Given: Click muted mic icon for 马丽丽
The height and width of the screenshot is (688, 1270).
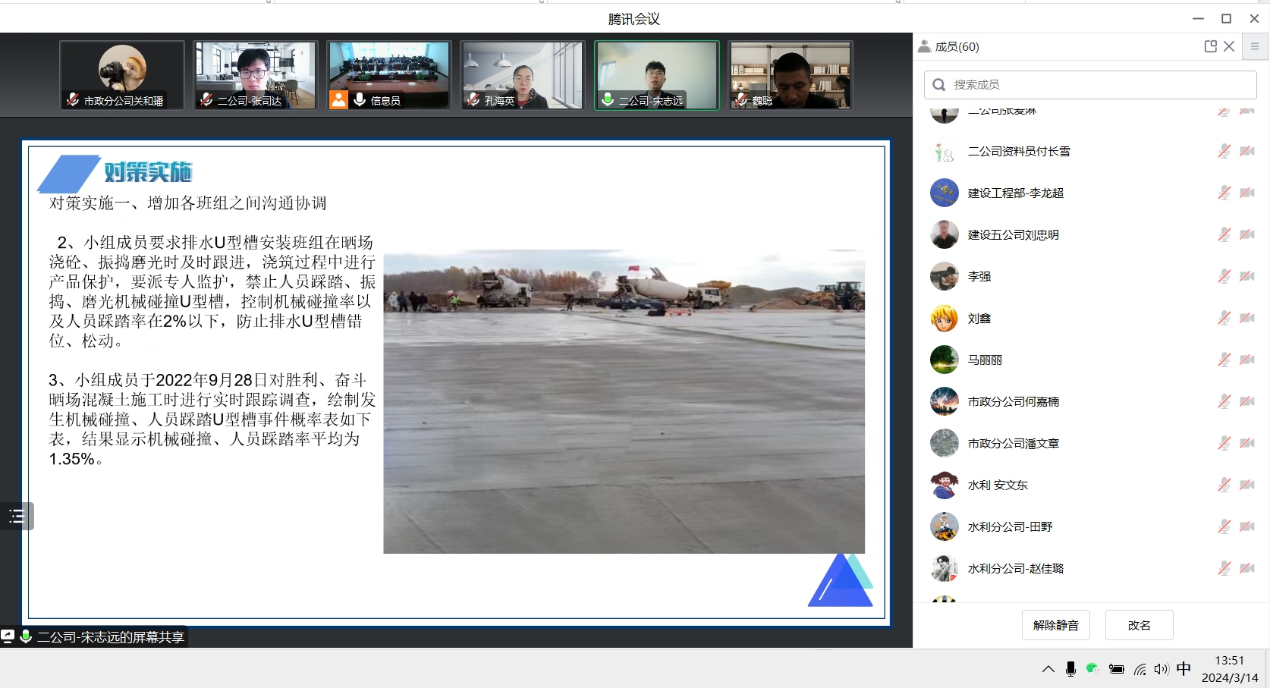Looking at the screenshot, I should 1224,360.
